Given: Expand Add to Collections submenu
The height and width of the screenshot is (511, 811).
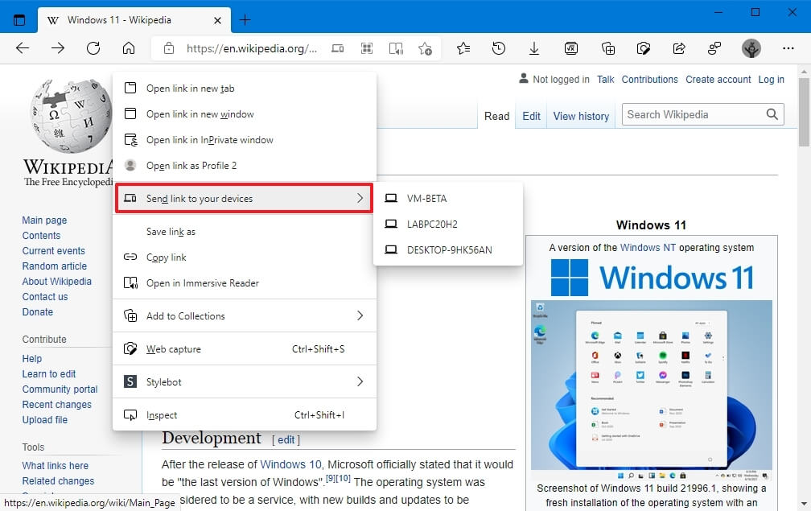Looking at the screenshot, I should (x=245, y=316).
